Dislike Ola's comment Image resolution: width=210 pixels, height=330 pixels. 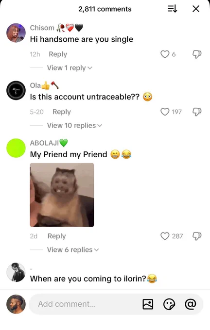click(x=197, y=112)
